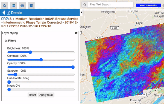This screenshot has height=104, width=164.
Task: Adjust the Hue-Rotate slider handle
Action: (x=9, y=82)
